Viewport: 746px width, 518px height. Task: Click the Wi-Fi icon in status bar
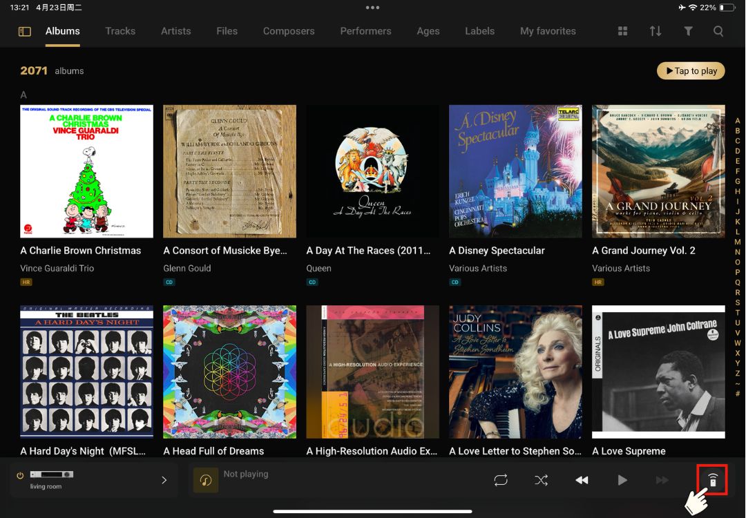[693, 8]
